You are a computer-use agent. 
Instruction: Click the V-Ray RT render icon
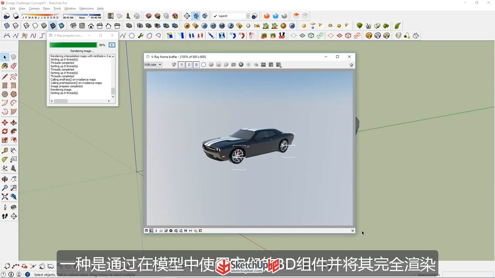pos(213,26)
